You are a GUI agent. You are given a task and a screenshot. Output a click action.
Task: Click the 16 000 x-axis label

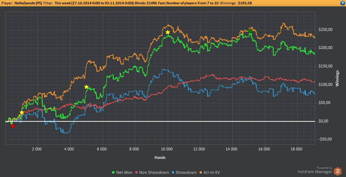(x=264, y=149)
